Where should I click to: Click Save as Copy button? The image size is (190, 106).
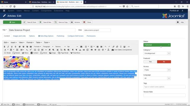pyautogui.click(x=61, y=22)
